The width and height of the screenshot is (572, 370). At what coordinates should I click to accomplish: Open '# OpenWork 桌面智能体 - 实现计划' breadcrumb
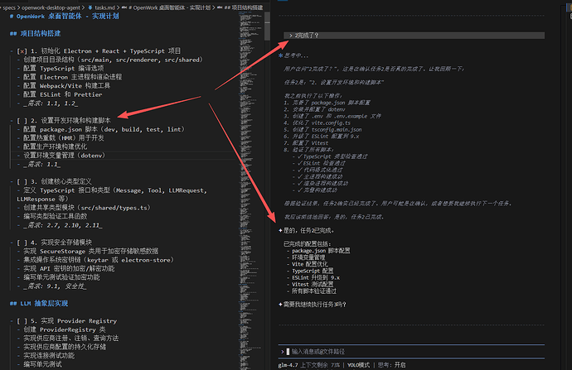pyautogui.click(x=172, y=7)
